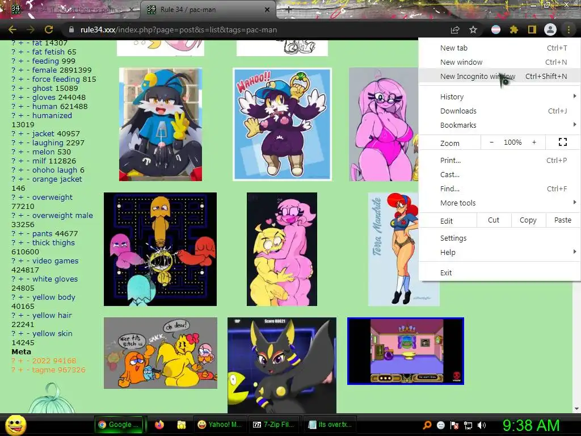This screenshot has height=436, width=581.
Task: Click the three-dot Chrome menu icon
Action: [x=569, y=30]
